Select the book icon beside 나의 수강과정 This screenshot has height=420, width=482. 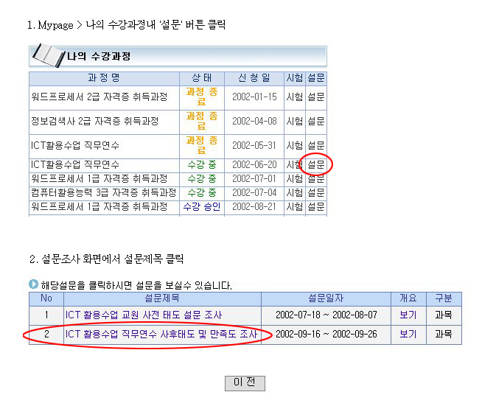pos(49,55)
